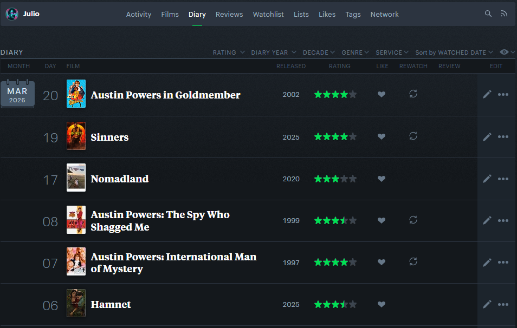Viewport: 517px width, 328px height.
Task: Open the Lists tab
Action: (301, 15)
